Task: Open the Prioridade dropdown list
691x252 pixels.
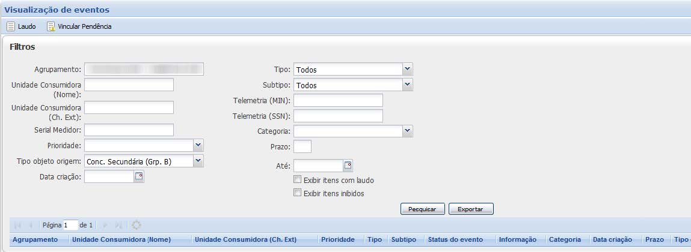Action: pyautogui.click(x=198, y=145)
